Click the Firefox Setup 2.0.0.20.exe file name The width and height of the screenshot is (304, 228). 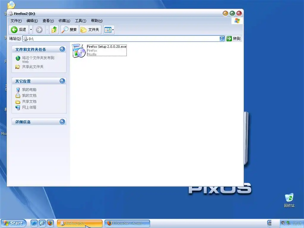click(x=107, y=47)
